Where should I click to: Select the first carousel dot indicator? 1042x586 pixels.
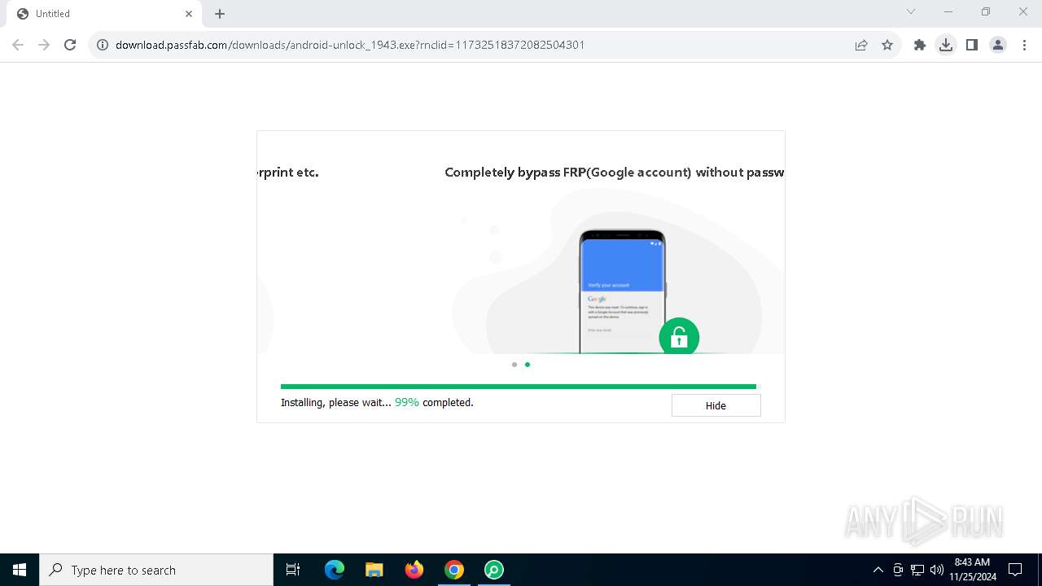tap(514, 365)
